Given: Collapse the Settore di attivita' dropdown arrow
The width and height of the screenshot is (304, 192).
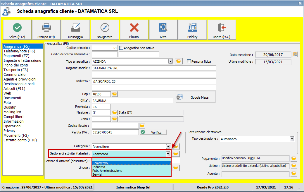Looking at the screenshot, I should 168,154.
